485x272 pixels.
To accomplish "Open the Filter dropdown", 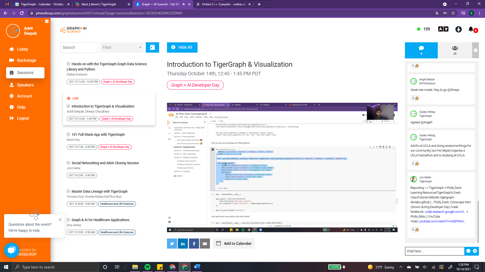I will click(x=122, y=47).
